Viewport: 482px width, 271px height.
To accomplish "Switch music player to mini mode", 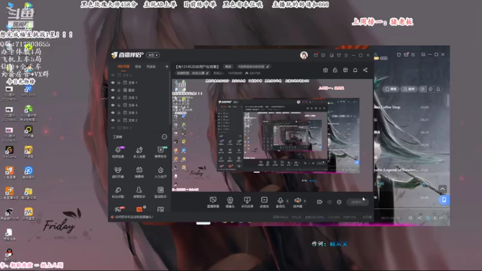I will [x=423, y=55].
